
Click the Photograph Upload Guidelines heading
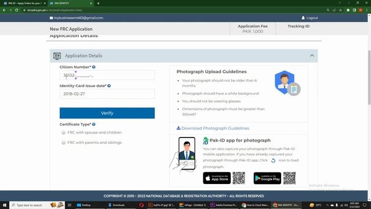coord(212,71)
